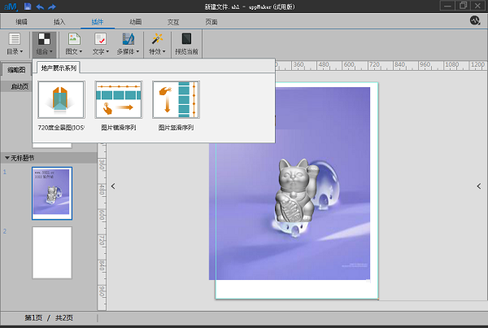
Task: Click the redo arrow icon
Action: (50, 6)
